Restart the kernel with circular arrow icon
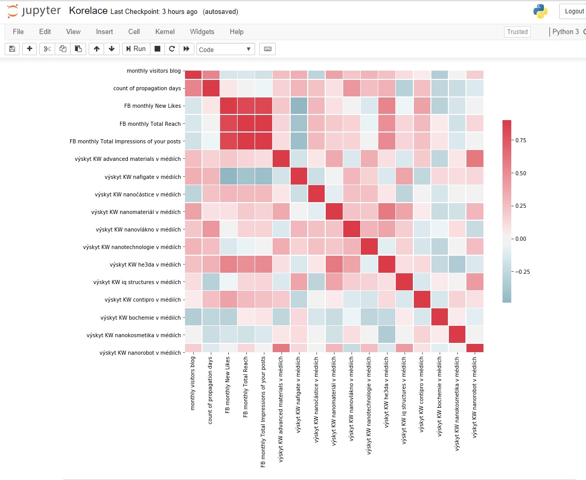Viewport: 586px width, 480px height. 172,49
